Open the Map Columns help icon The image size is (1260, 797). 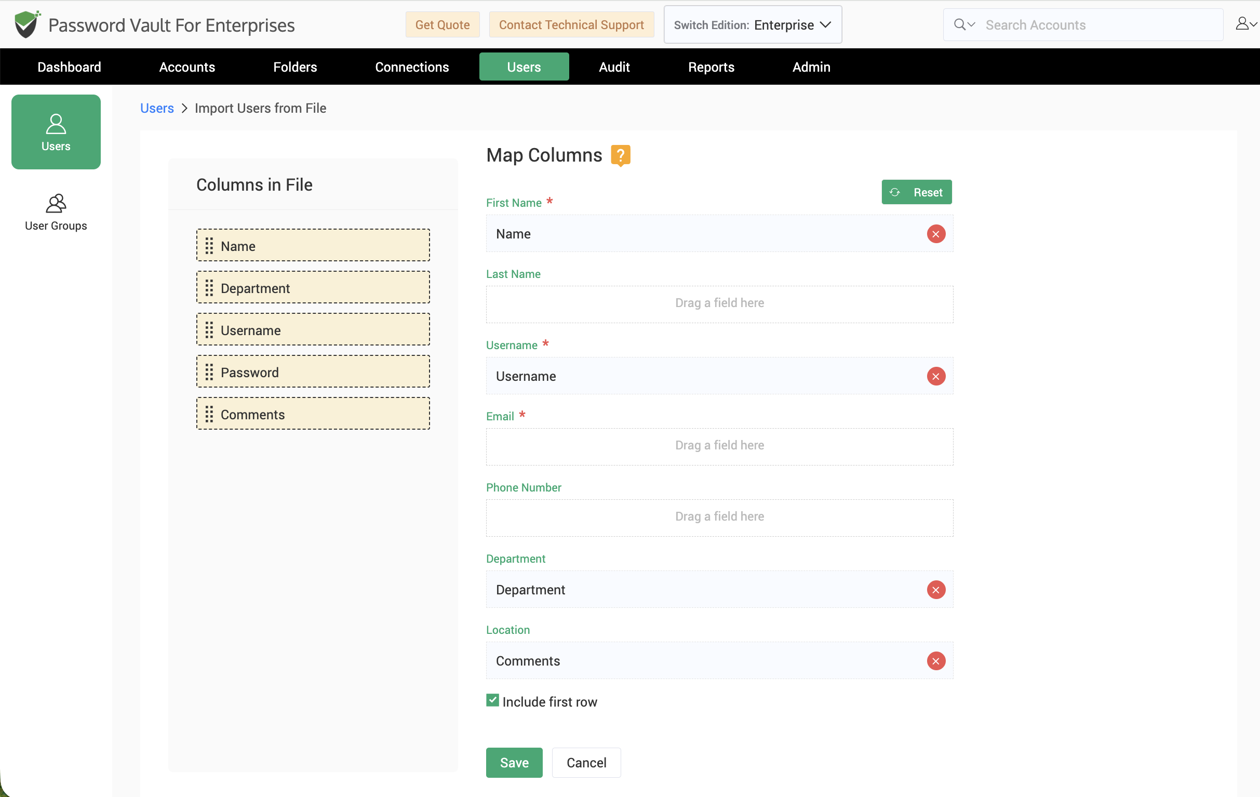[x=621, y=155]
